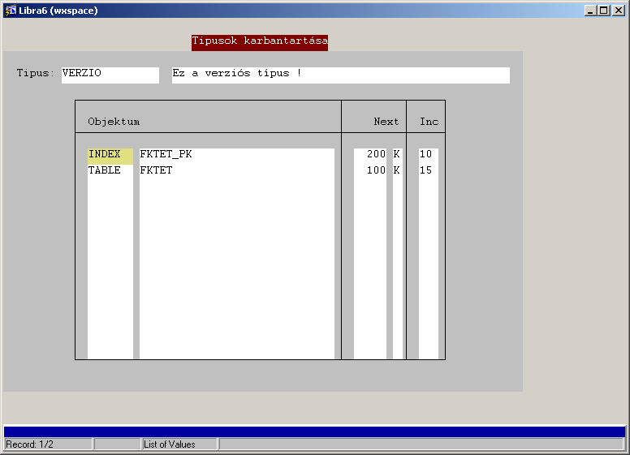Viewport: 630px width, 455px height.
Task: Click 'List of Values' status indicator
Action: tap(180, 444)
